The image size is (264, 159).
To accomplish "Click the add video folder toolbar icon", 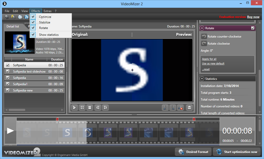I will (x=13, y=17).
